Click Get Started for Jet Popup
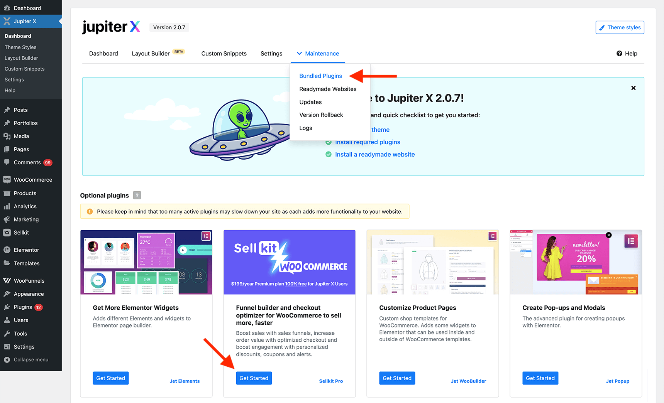 (x=540, y=378)
